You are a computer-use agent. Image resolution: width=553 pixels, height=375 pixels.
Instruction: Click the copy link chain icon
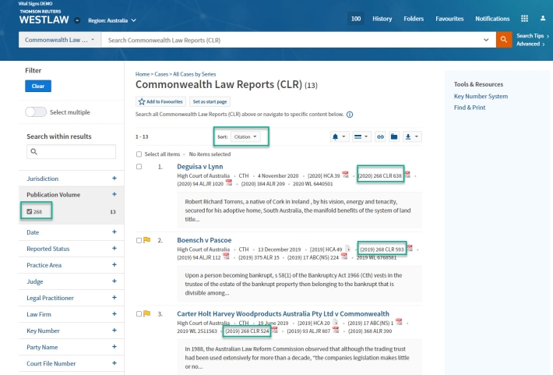point(380,136)
